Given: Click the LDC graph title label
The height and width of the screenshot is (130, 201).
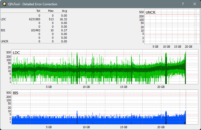Looking at the screenshot, I should tap(16, 53).
